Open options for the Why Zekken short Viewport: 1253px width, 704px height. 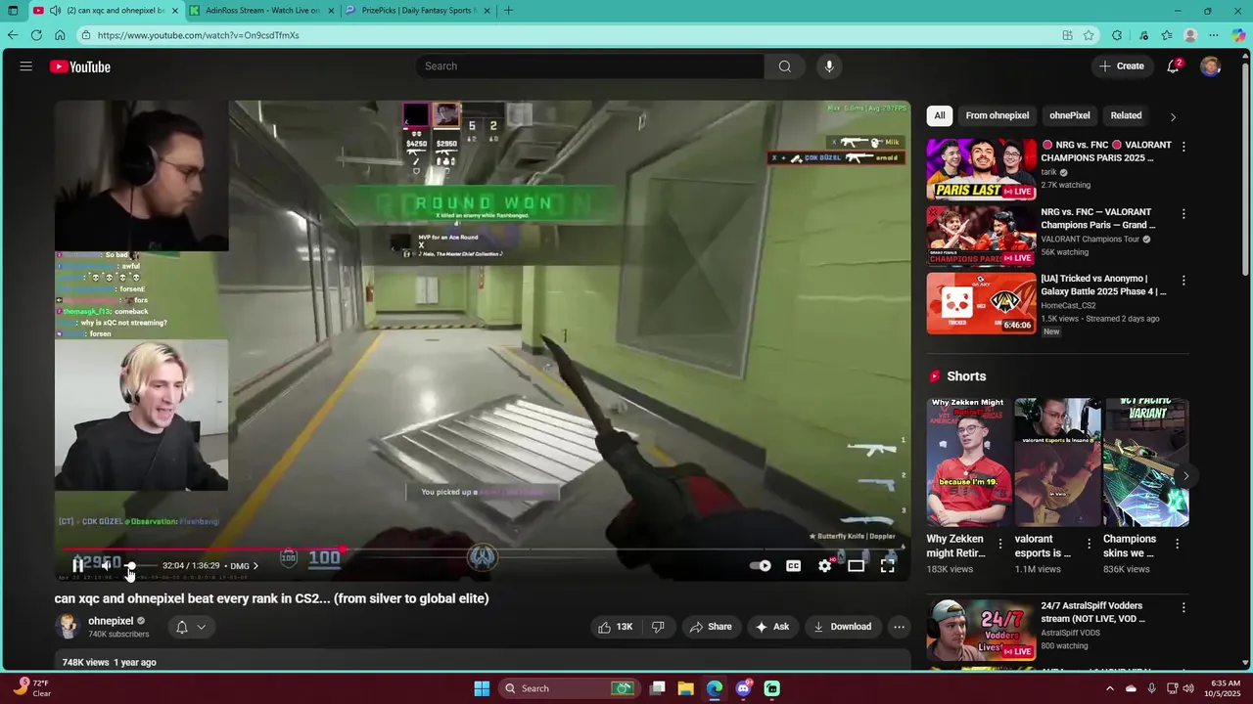coord(1000,544)
